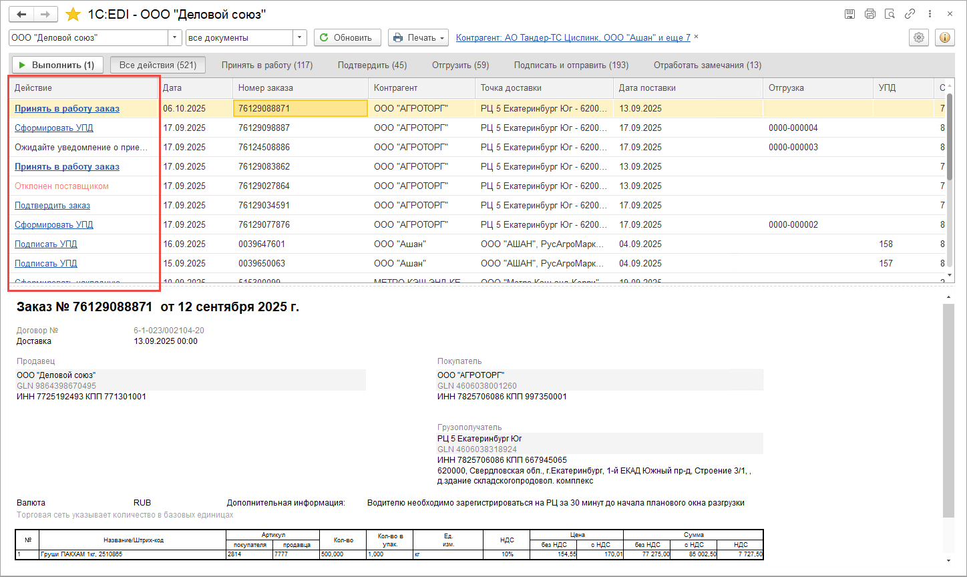Click the "Выполнить (1)" button

[x=57, y=65]
